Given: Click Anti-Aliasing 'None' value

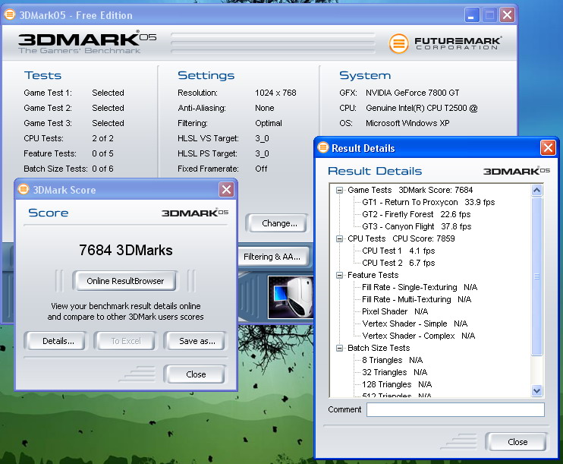Looking at the screenshot, I should [x=265, y=108].
